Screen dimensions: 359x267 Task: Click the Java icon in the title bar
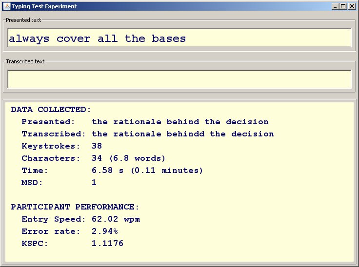[x=6, y=6]
